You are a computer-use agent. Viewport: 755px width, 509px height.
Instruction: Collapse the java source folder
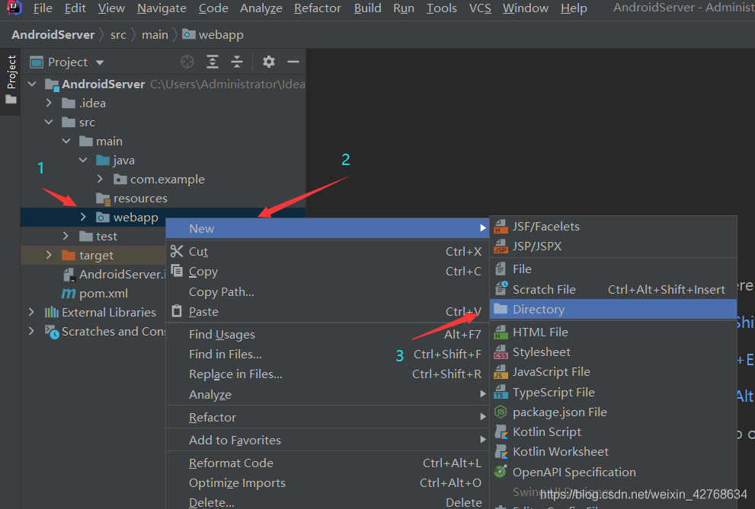[83, 161]
